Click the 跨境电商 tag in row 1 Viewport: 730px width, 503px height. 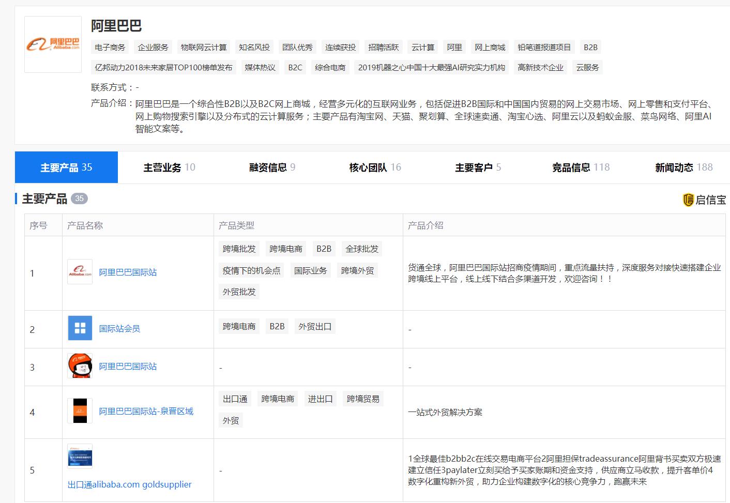tap(286, 248)
